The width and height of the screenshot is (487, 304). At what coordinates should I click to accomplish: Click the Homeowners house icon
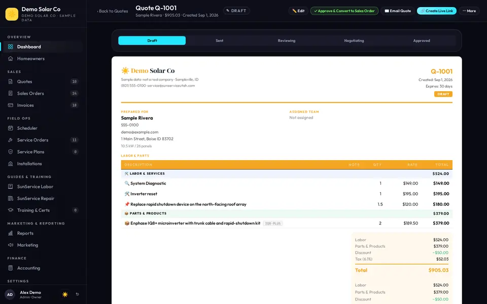[x=11, y=59]
